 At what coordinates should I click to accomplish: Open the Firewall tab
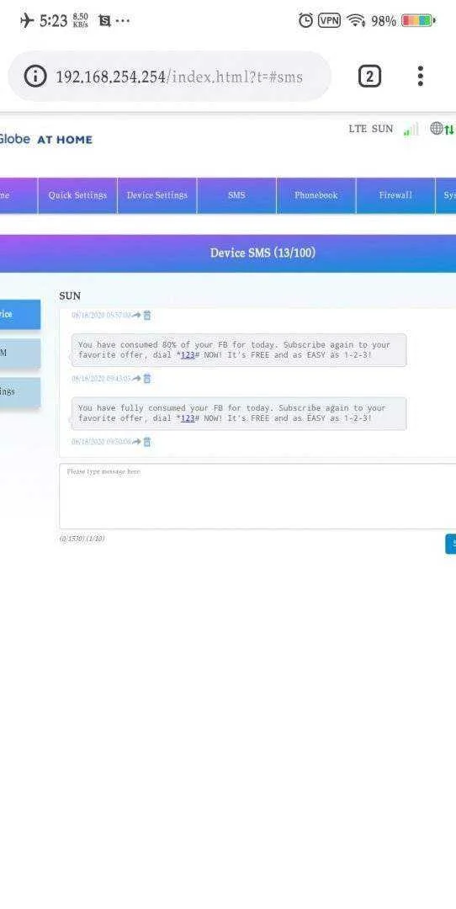tap(395, 195)
